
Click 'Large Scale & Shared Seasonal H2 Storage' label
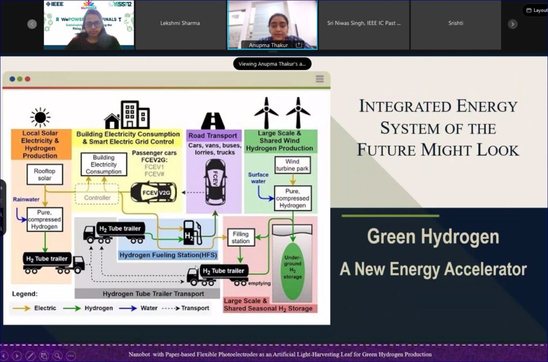(x=268, y=305)
